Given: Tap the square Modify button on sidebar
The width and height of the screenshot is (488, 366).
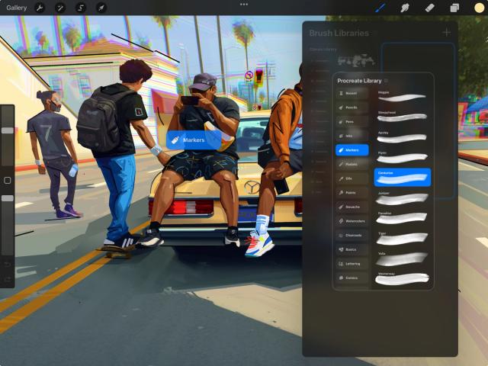Looking at the screenshot, I should click(8, 180).
